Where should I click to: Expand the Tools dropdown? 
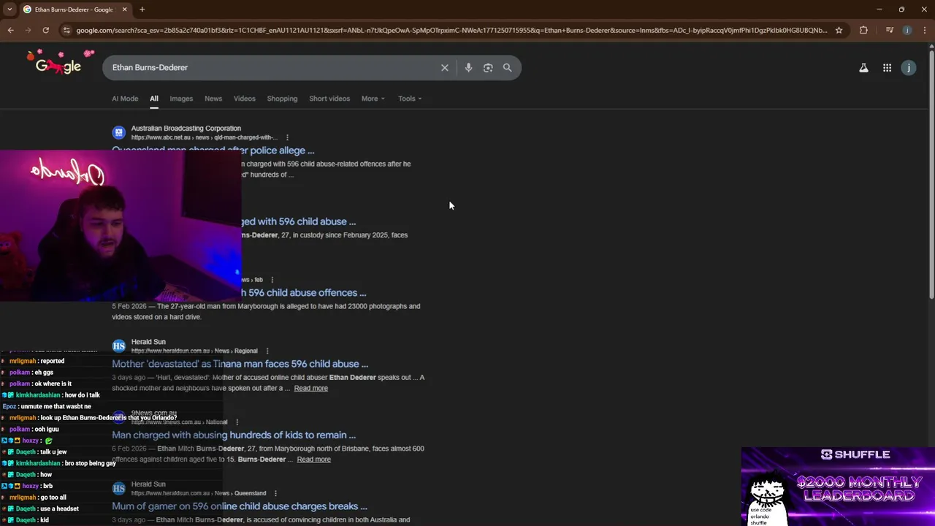[x=410, y=99]
